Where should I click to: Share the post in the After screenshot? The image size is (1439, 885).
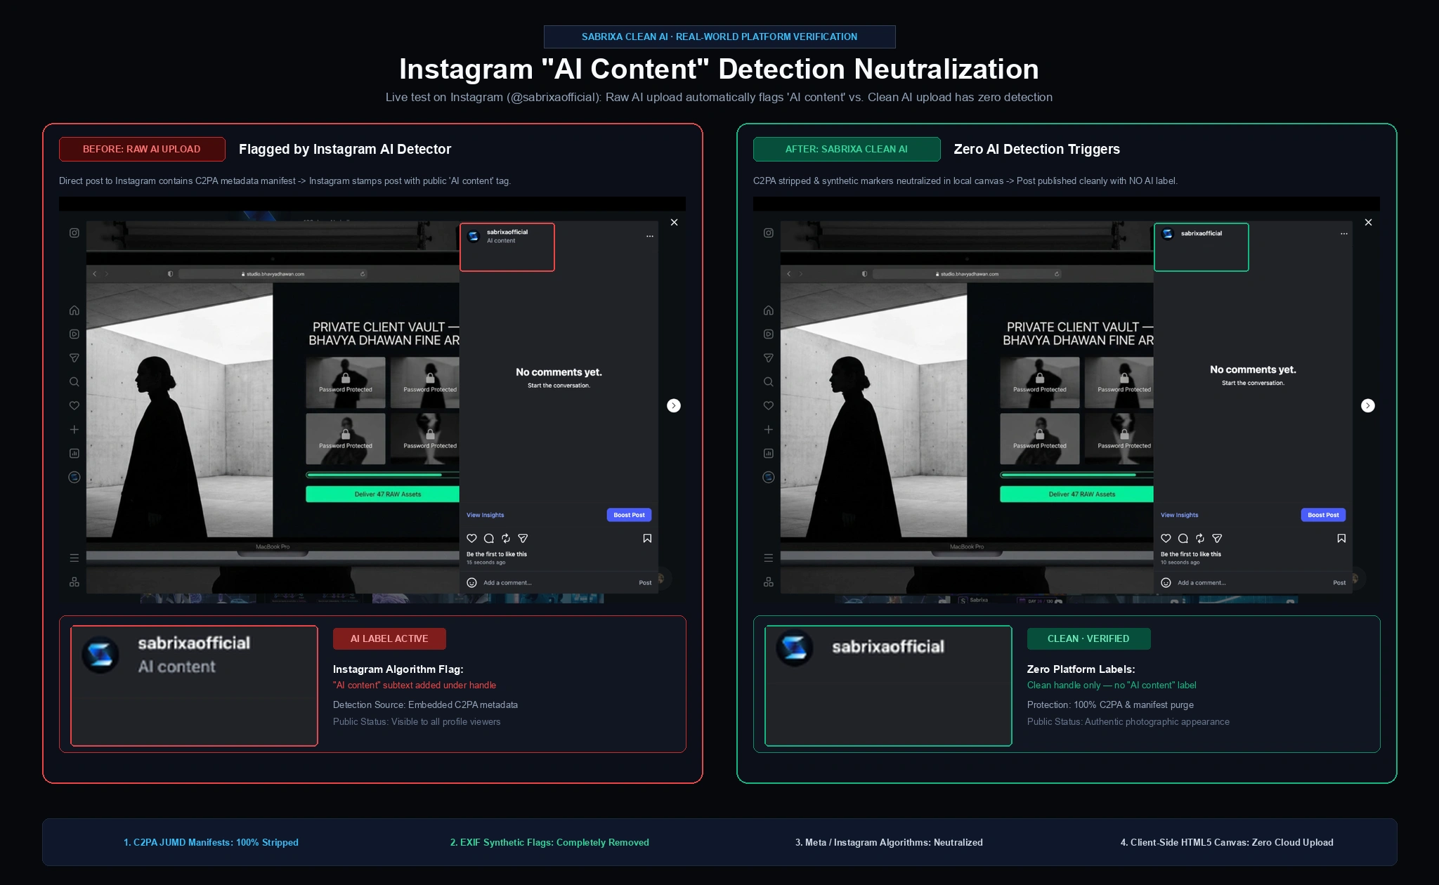[1217, 539]
